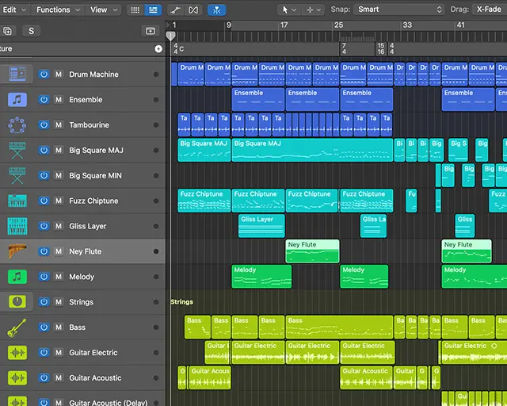Click the Guitar Electric waveform icon
This screenshot has height=406, width=507.
tap(17, 353)
